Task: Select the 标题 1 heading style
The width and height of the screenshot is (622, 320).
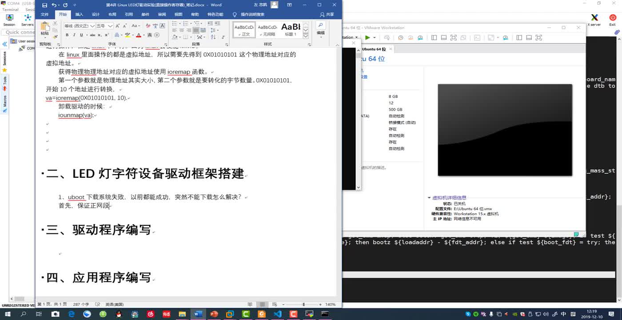Action: click(x=291, y=29)
